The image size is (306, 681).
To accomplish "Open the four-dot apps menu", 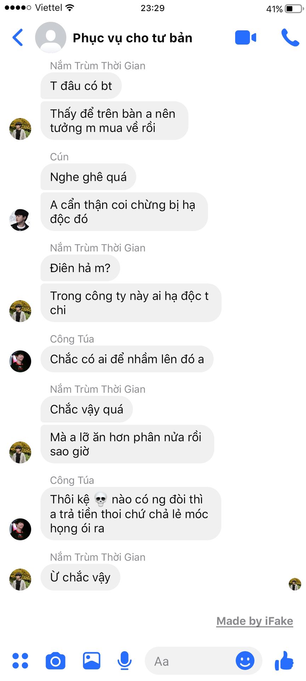I will pos(20,661).
